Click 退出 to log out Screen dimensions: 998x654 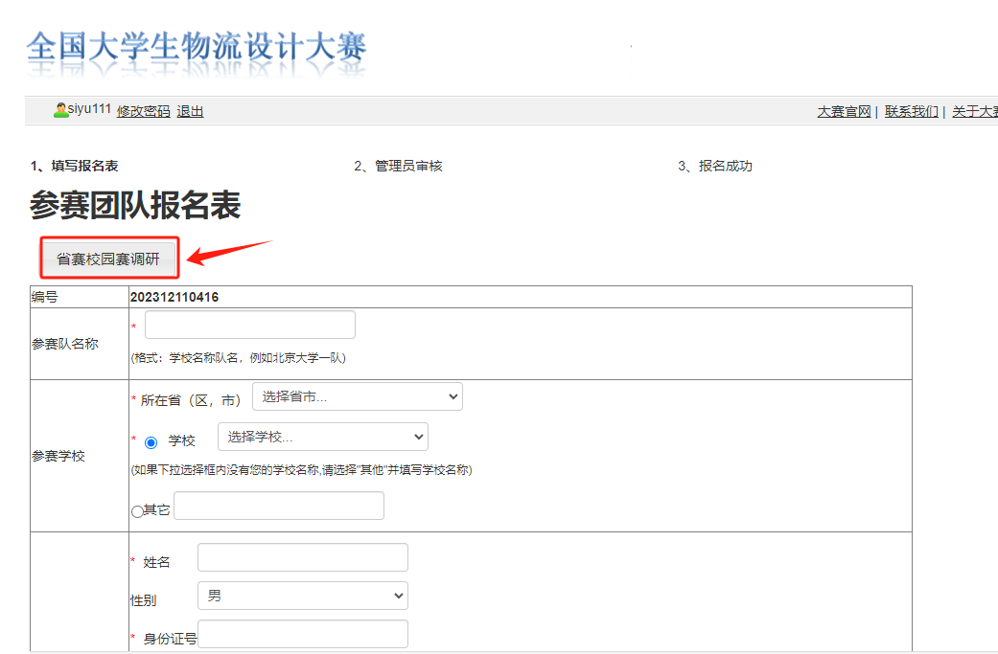pyautogui.click(x=189, y=111)
